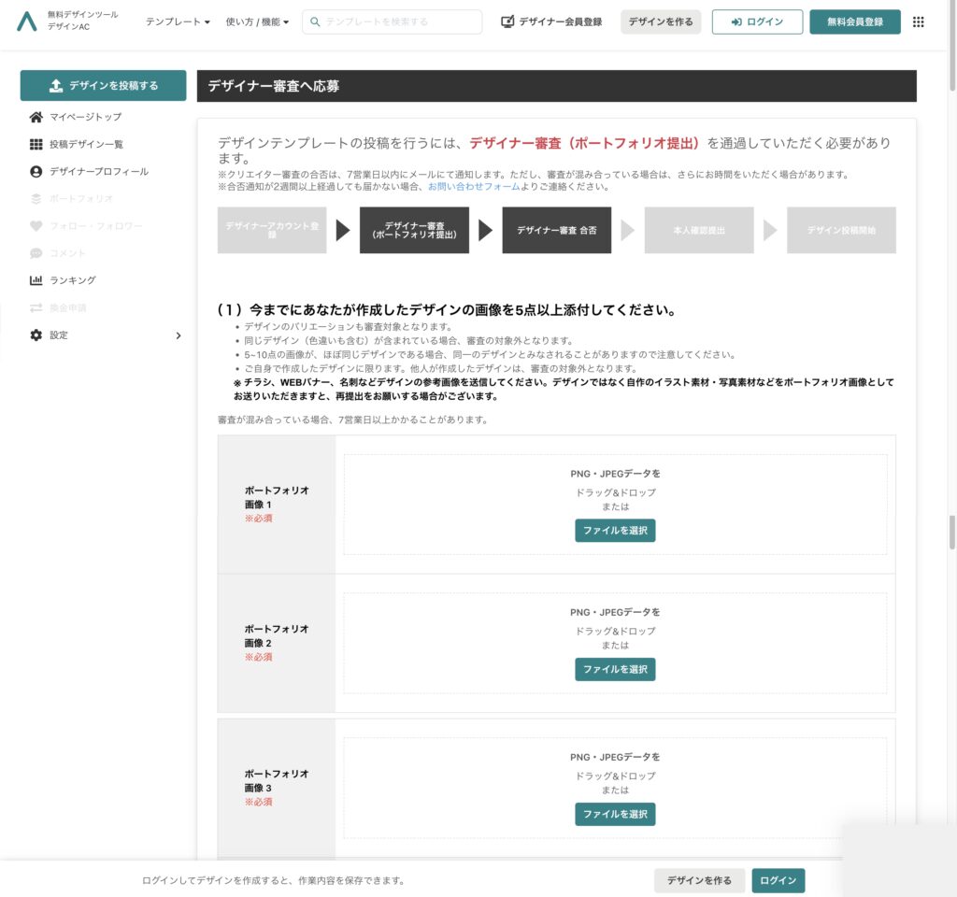Select the ランキング chart icon

coord(36,280)
